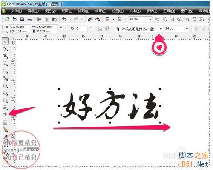Export the drawing
Image resolution: width=213 pixels, height=170 pixels.
[98, 19]
